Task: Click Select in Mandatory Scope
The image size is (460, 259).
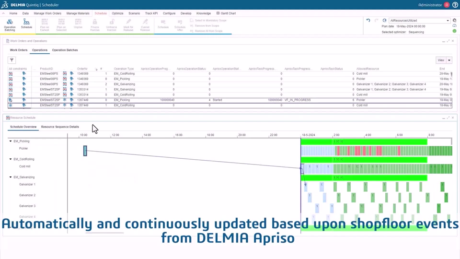Action: (x=208, y=21)
